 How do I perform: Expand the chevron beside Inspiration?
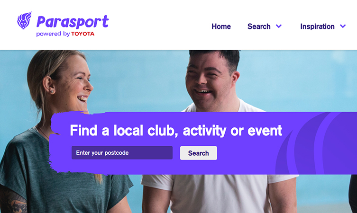pos(343,26)
